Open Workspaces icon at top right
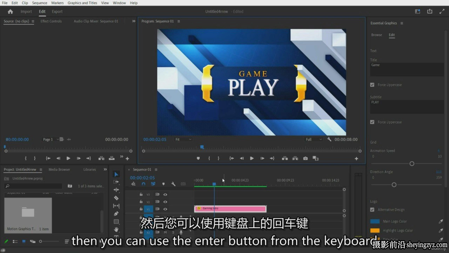This screenshot has width=449, height=253. [417, 11]
